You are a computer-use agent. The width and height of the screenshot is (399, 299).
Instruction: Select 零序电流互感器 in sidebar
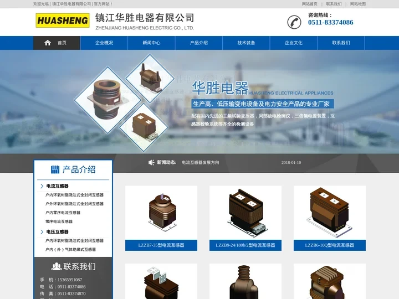[x=59, y=221]
